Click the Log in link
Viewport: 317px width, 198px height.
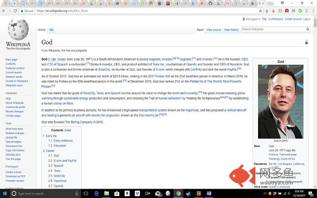click(x=307, y=19)
